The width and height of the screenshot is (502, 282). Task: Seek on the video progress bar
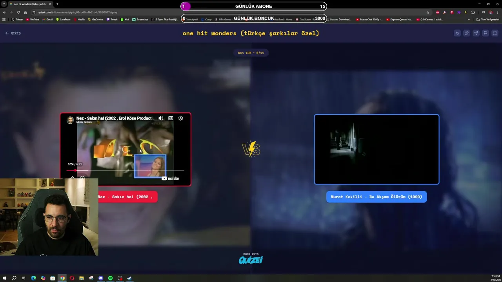pos(125,170)
